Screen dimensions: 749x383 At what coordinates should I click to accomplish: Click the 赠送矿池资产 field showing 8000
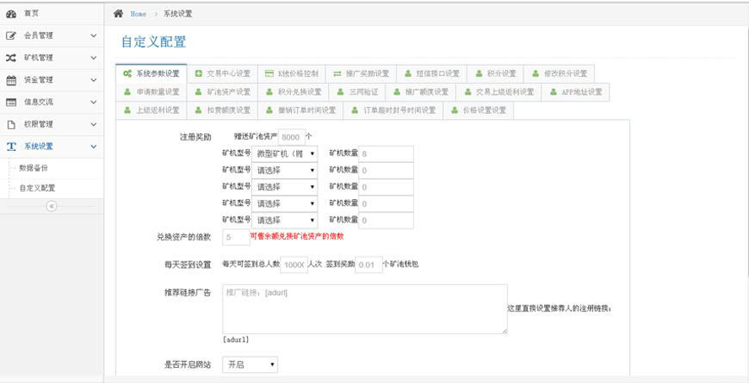pos(291,138)
